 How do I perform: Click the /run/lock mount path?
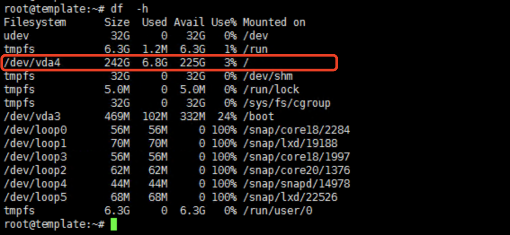coord(271,90)
